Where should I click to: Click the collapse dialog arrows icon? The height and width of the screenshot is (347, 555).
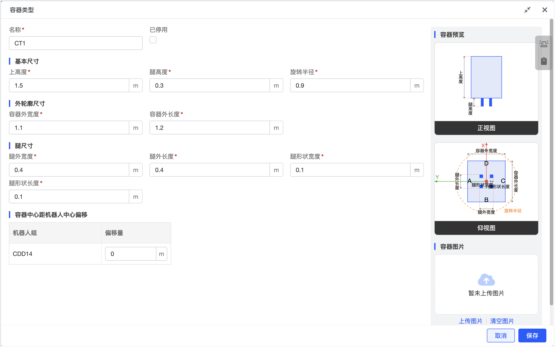pyautogui.click(x=527, y=10)
